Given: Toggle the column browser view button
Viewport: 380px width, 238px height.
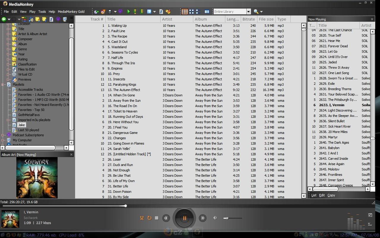Looking at the screenshot, I should 207,12.
